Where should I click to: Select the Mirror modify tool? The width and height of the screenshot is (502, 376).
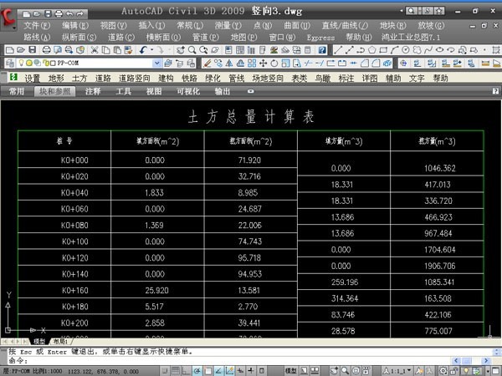(x=229, y=64)
